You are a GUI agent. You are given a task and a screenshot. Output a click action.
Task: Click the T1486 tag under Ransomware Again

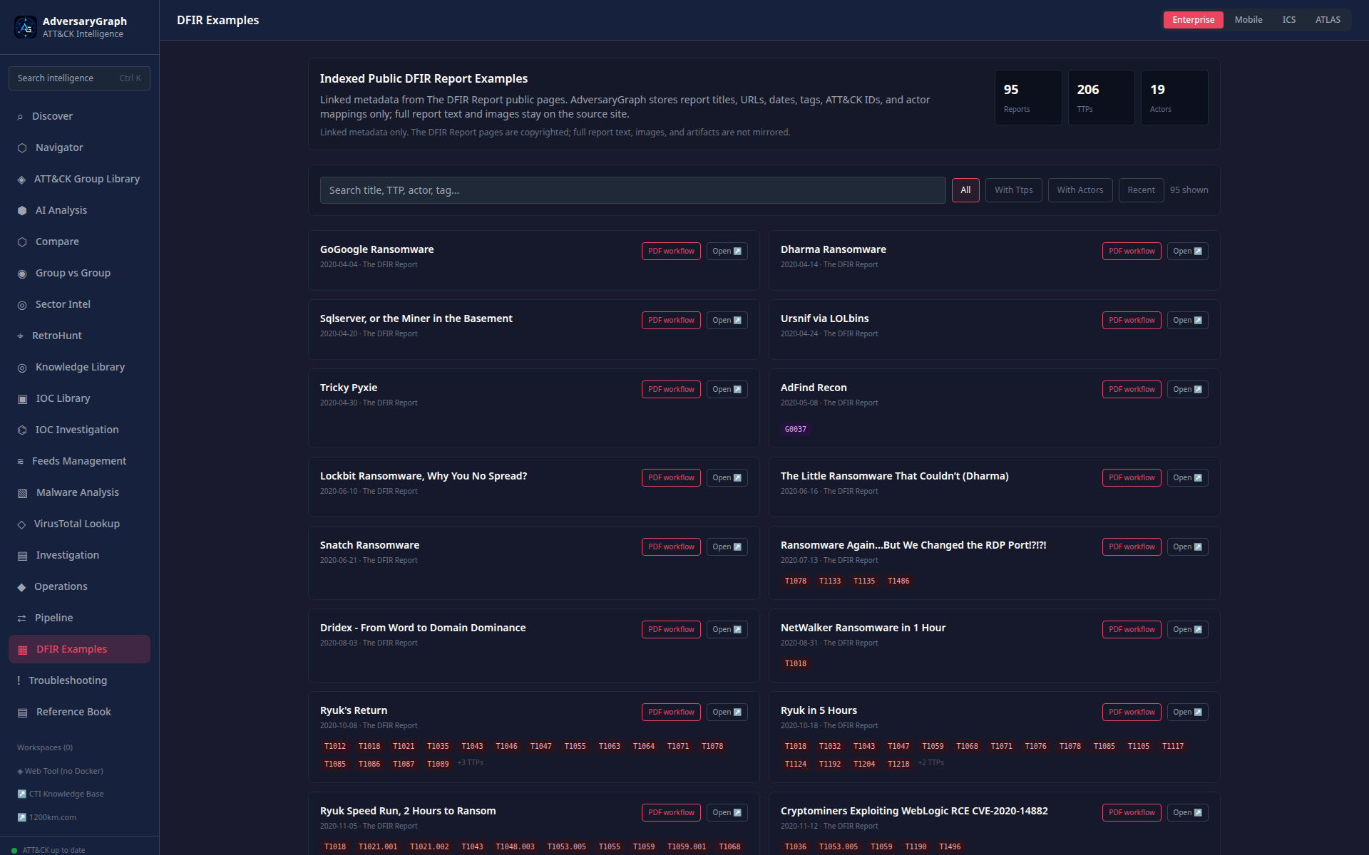[898, 581]
